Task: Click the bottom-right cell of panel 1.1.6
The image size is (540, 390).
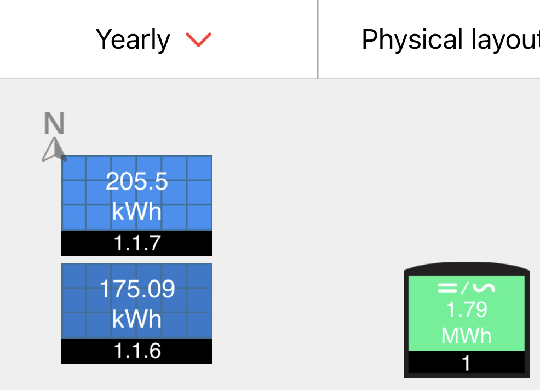Action: [x=200, y=325]
